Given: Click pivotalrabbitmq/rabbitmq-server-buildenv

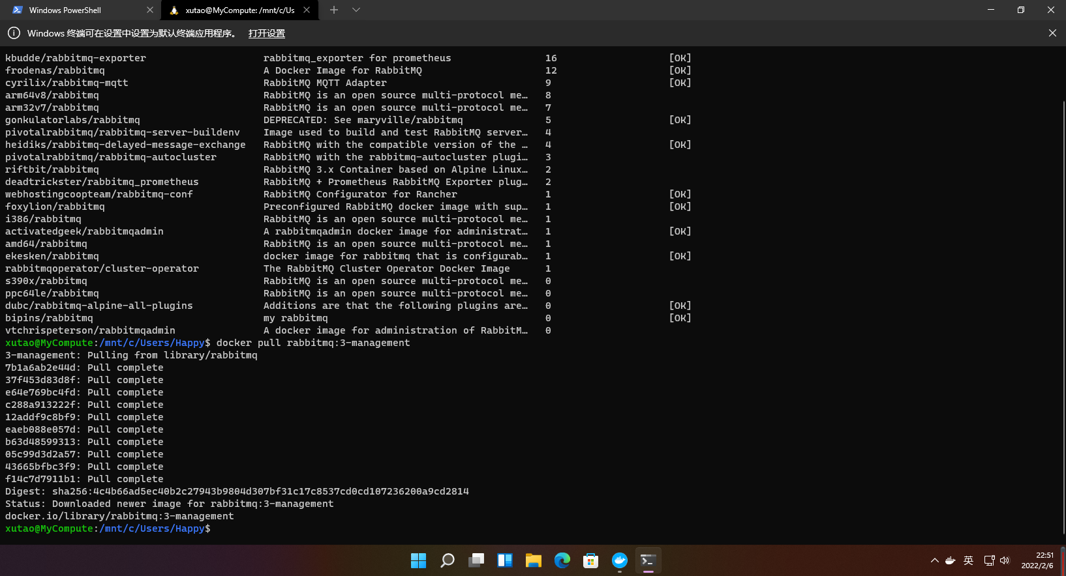Looking at the screenshot, I should point(123,132).
